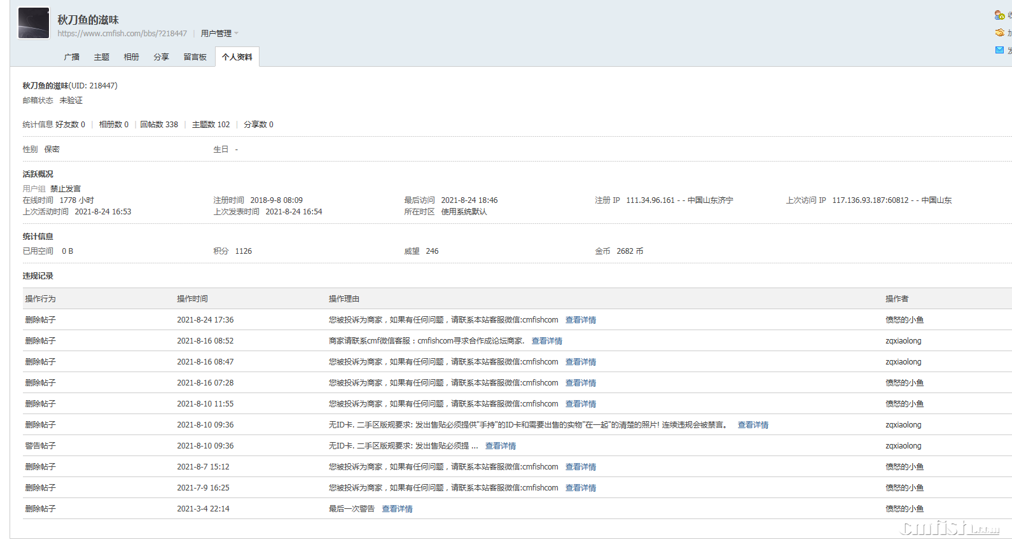Image resolution: width=1012 pixels, height=542 pixels.
Task: View details for 2021-8-16 07:28 violation
Action: (x=581, y=383)
